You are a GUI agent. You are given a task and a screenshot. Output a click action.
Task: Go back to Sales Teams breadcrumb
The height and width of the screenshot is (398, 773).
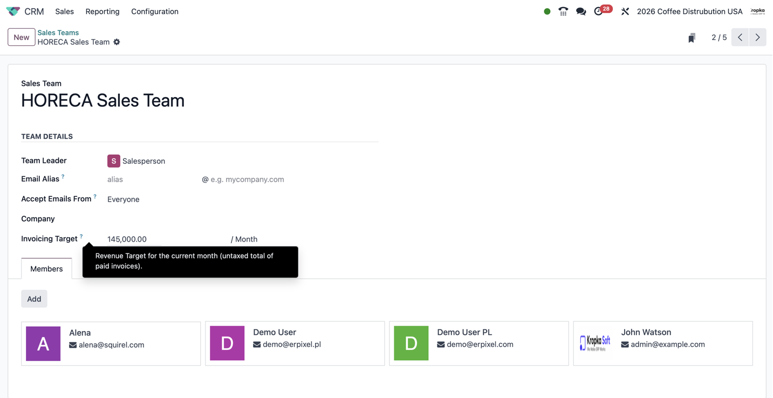[x=58, y=32]
